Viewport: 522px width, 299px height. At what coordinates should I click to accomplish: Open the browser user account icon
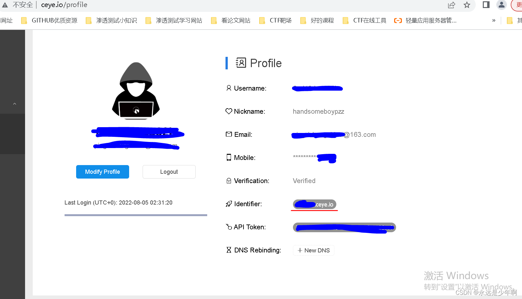(x=501, y=4)
